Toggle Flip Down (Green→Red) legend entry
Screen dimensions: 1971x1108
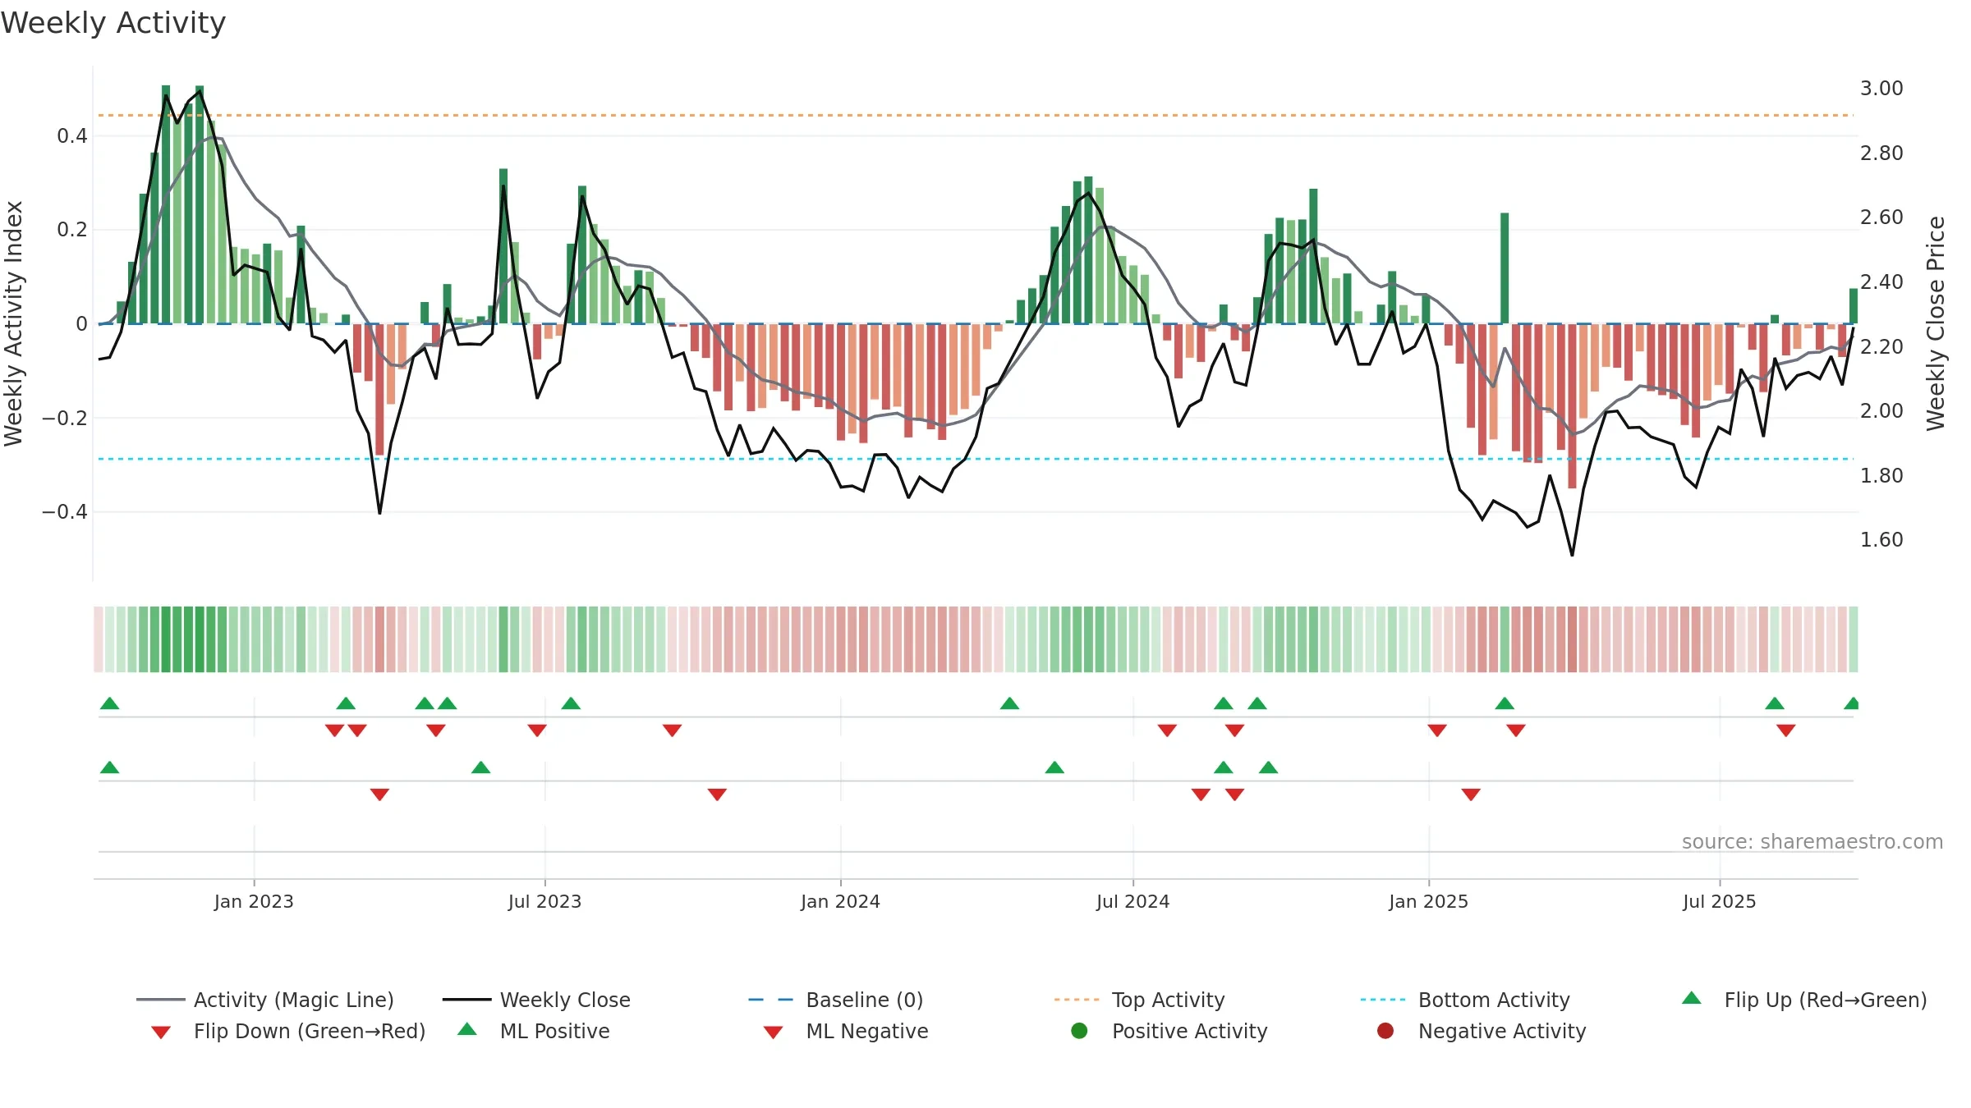pyautogui.click(x=287, y=1031)
